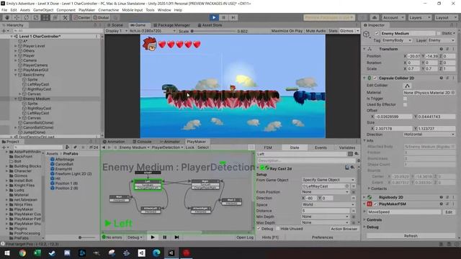The height and width of the screenshot is (259, 461).
Task: Click Edit Collider icon button
Action: (407, 86)
